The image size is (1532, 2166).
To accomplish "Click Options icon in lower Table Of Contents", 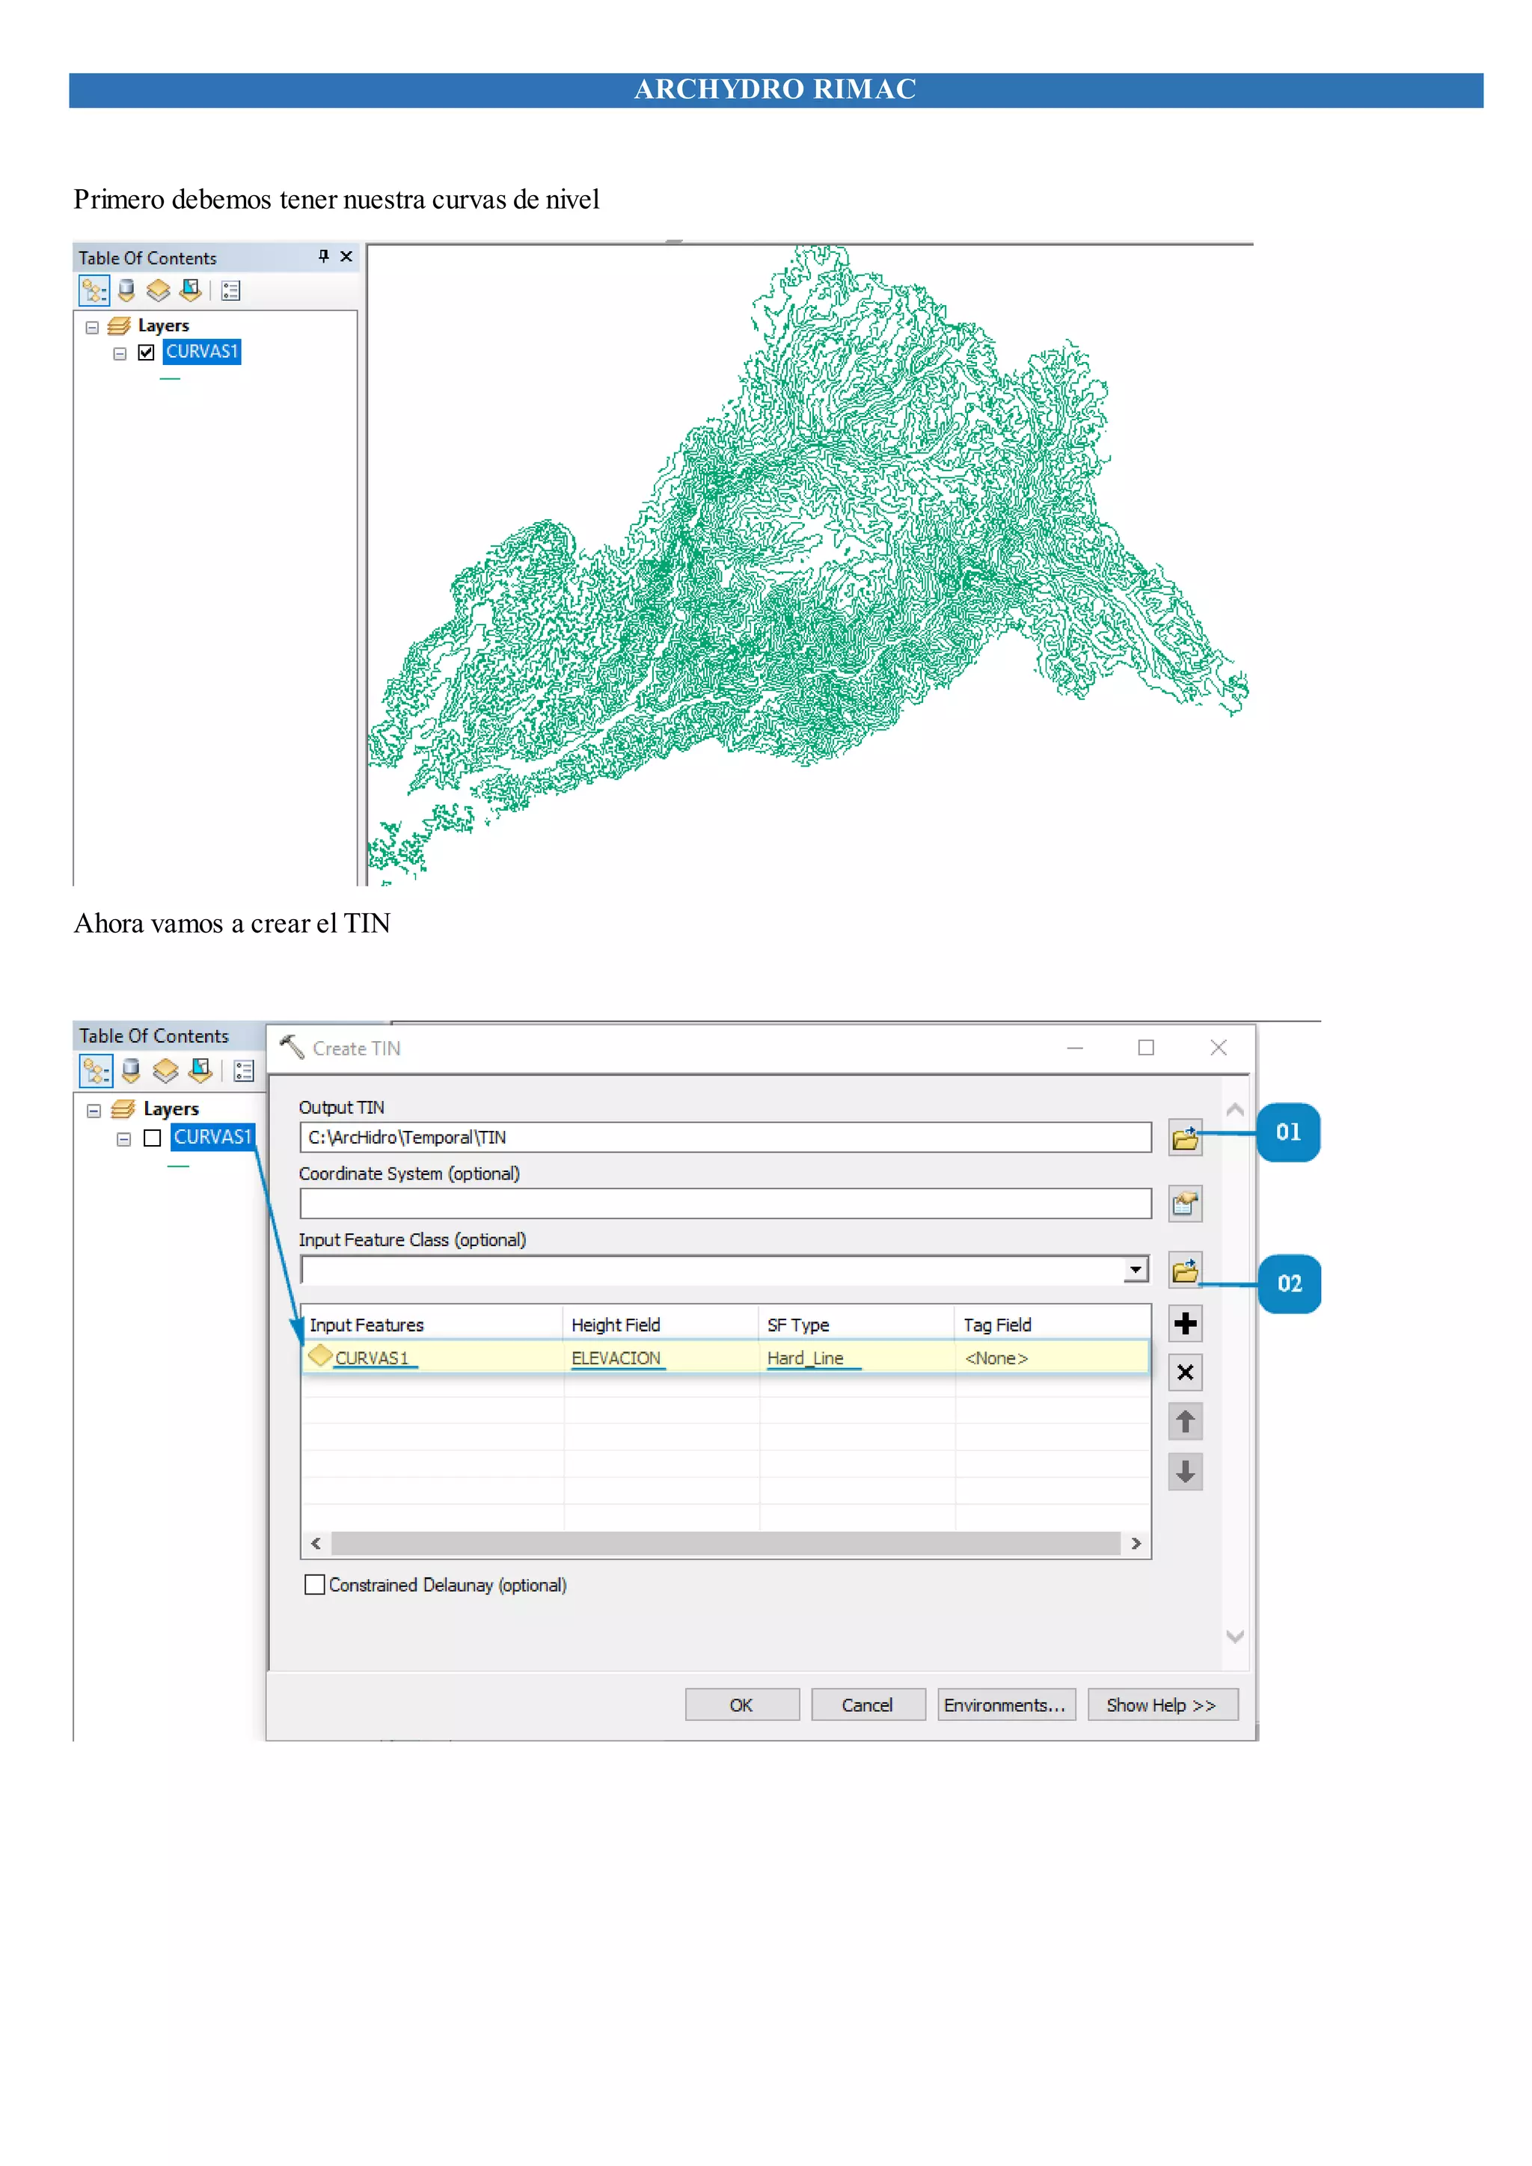I will pos(245,1071).
